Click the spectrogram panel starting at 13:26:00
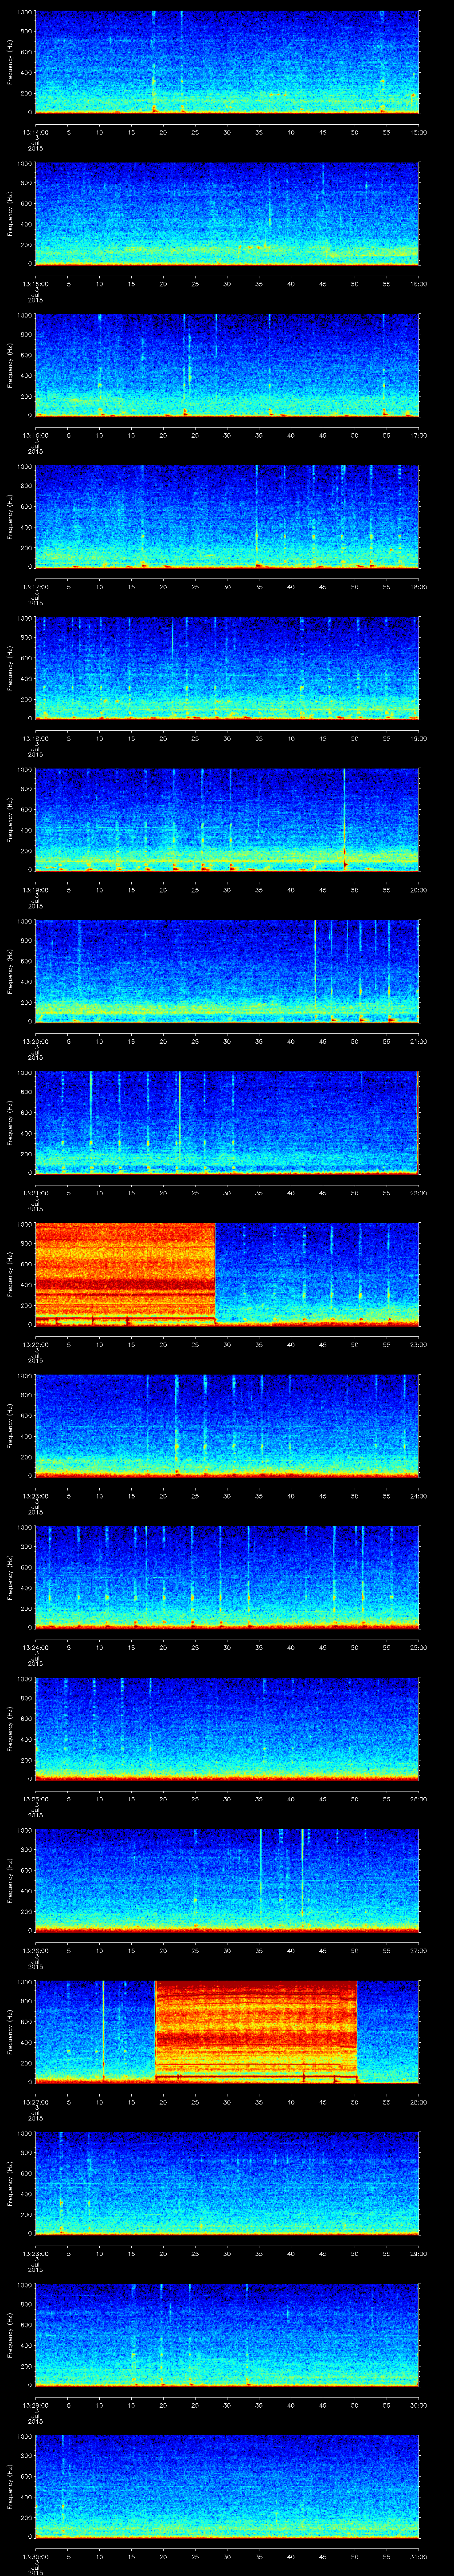Image resolution: width=454 pixels, height=2576 pixels. point(227,1880)
